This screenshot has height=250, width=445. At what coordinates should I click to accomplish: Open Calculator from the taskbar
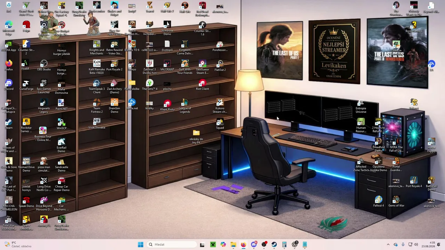(x=284, y=244)
